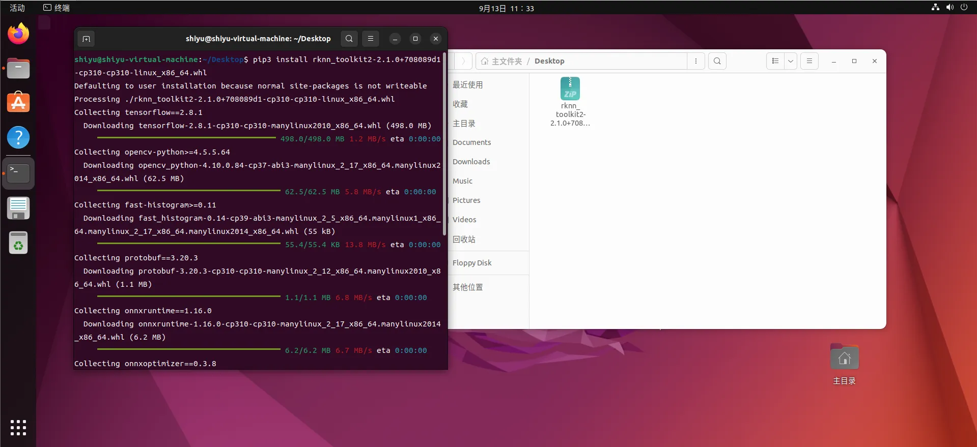This screenshot has width=977, height=447.
Task: Open the Help icon in dock
Action: point(18,137)
